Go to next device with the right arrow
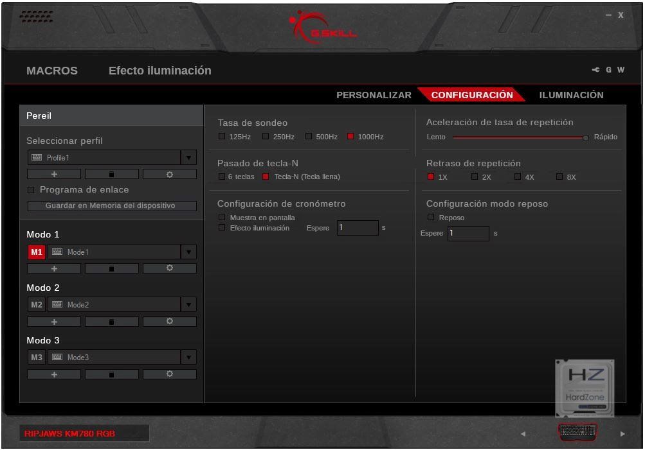 (x=622, y=433)
